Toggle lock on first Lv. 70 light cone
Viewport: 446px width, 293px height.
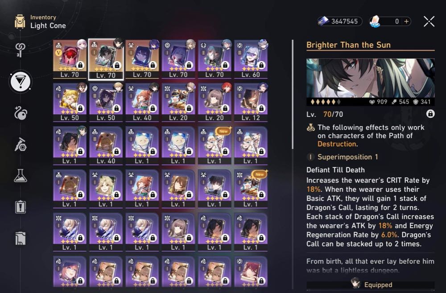coord(80,65)
